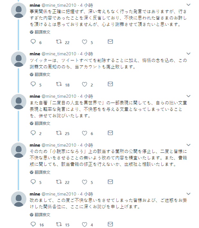This screenshot has height=228, width=199.
Task: Retweet the first tweet with 22 retweets
Action: tap(59, 42)
